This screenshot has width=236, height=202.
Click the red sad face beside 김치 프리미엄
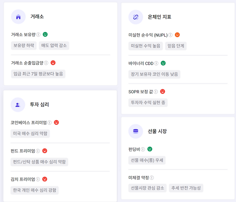point(45,179)
